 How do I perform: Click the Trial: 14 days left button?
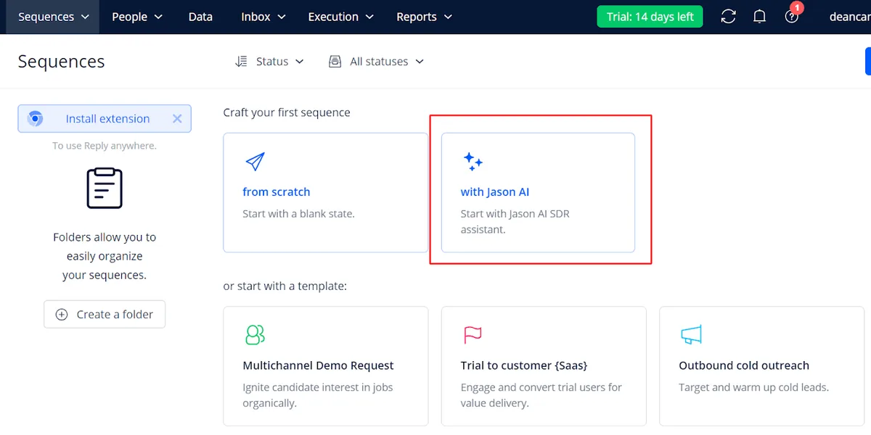pos(650,17)
